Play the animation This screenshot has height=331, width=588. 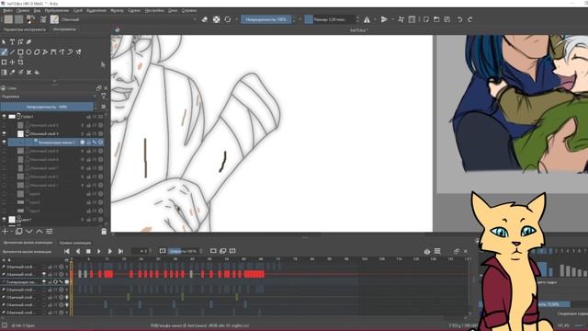[99, 251]
